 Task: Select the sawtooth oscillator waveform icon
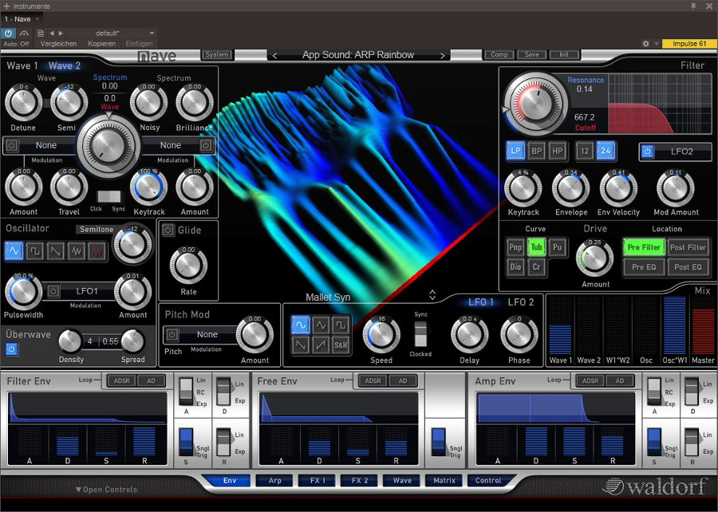click(x=55, y=250)
